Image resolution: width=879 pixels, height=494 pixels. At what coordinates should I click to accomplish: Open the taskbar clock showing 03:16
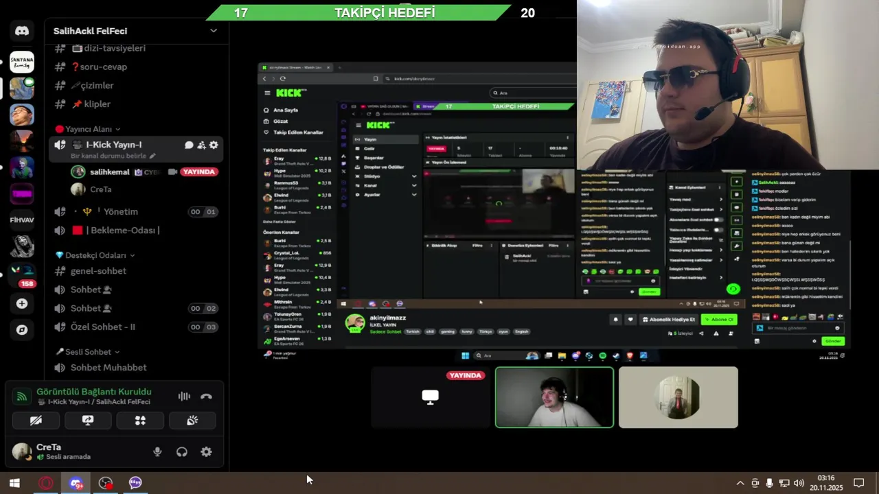(x=826, y=482)
